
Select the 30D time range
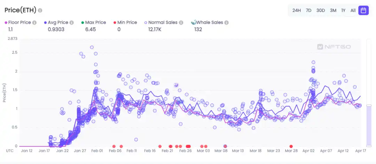pyautogui.click(x=320, y=10)
